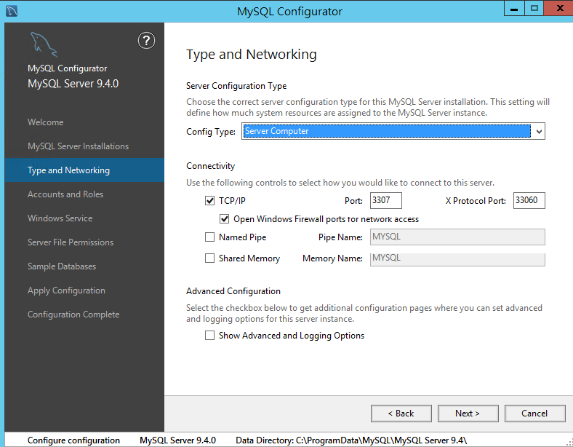Click the Memory Name input field

[x=457, y=259]
